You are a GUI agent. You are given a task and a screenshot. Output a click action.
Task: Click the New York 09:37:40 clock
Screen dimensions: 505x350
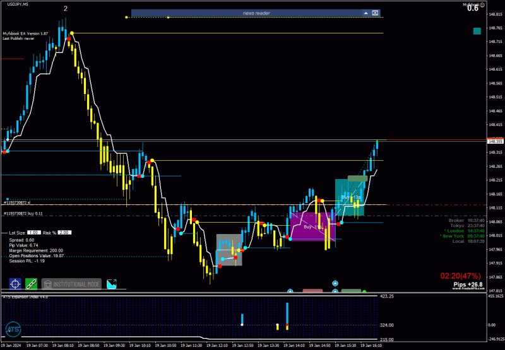[x=462, y=236]
